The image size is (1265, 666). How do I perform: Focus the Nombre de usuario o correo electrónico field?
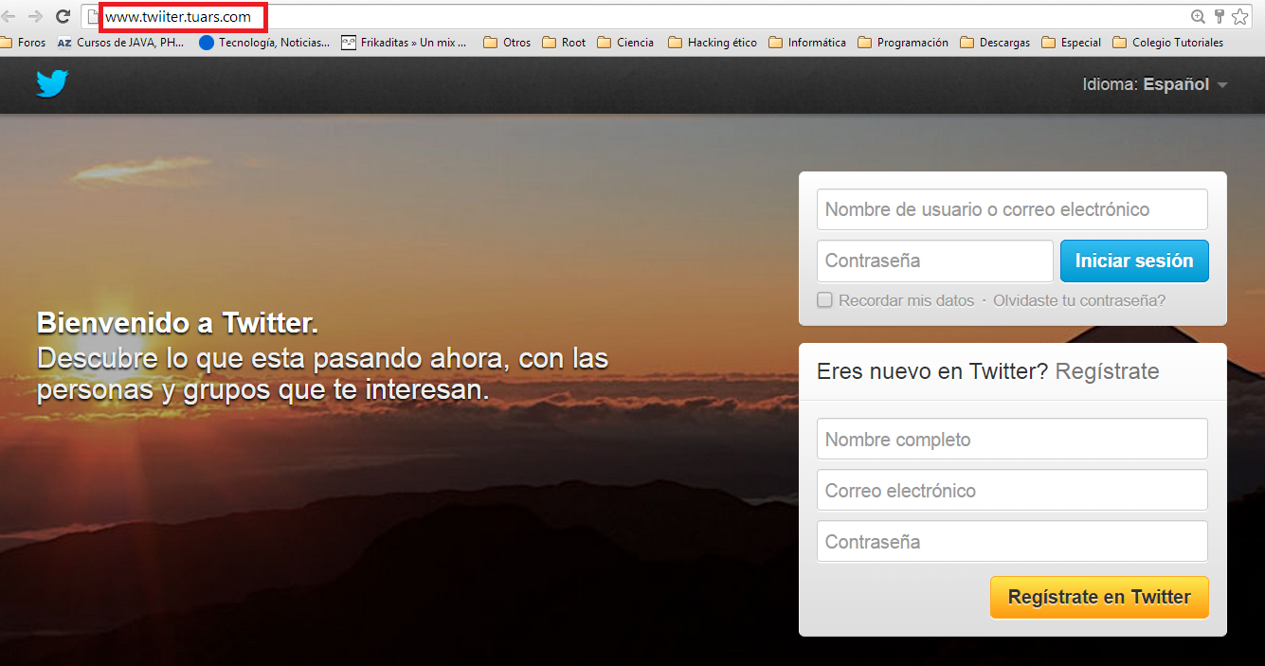[x=1012, y=209]
